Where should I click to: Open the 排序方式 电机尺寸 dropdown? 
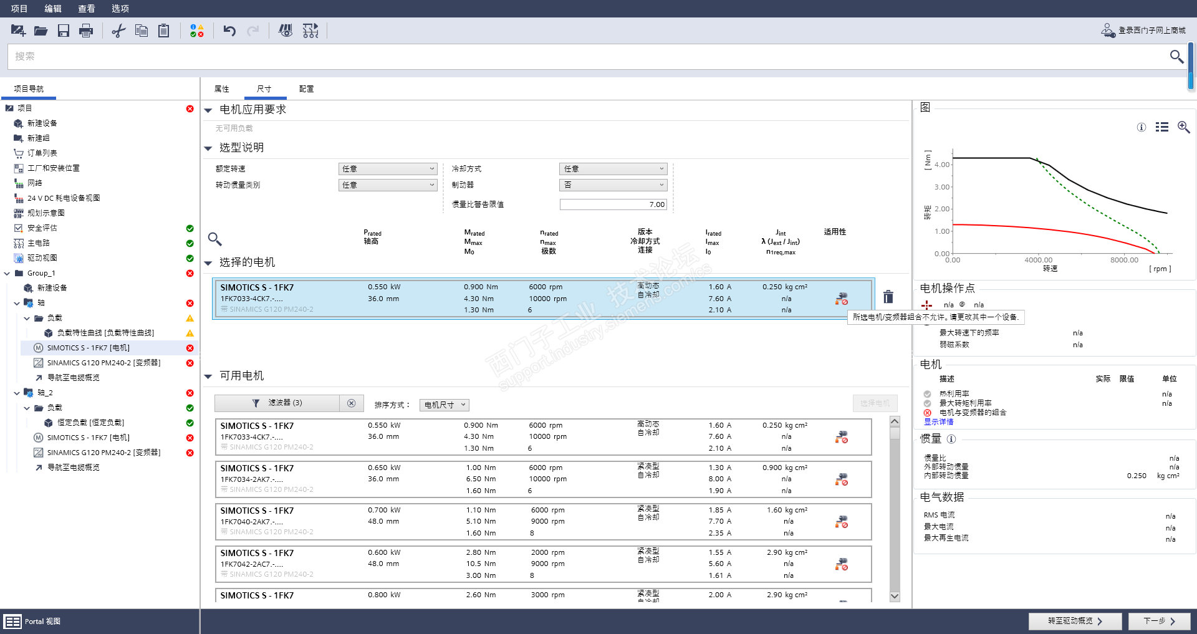[445, 405]
